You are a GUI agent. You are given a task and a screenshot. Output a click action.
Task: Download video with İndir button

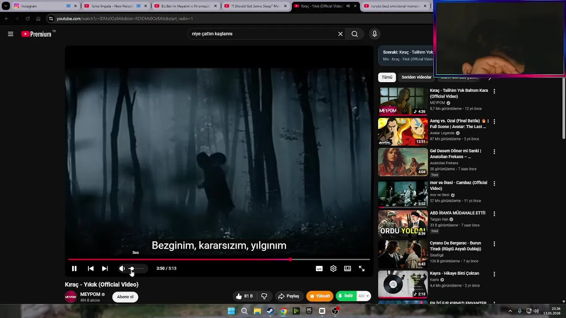pyautogui.click(x=346, y=296)
